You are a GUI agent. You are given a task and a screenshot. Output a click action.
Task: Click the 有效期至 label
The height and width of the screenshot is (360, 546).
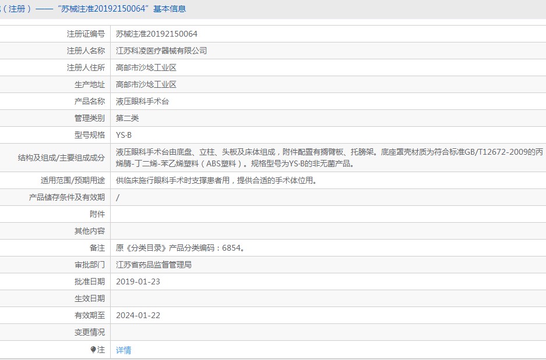click(90, 315)
